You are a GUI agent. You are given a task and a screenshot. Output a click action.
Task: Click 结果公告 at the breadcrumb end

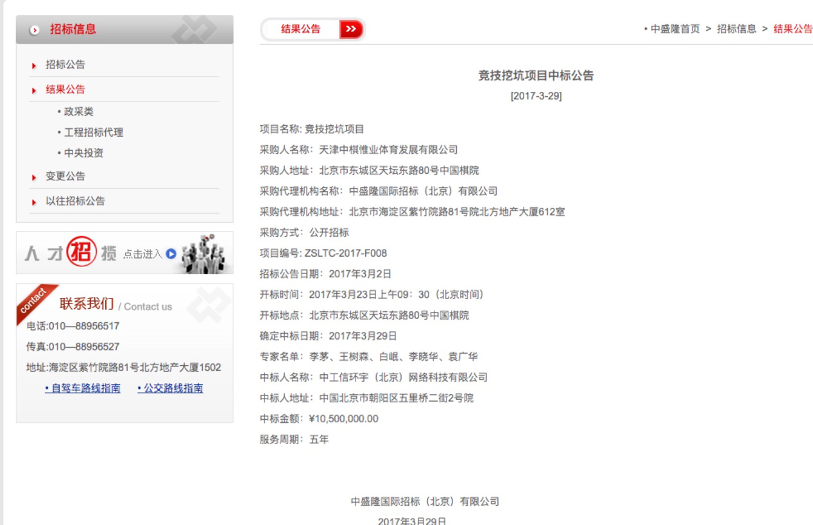coord(793,29)
